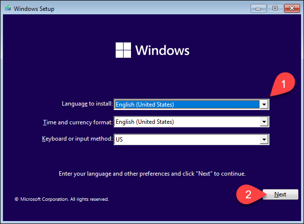Open the Keyboard or input method dropdown arrow

tap(264, 140)
